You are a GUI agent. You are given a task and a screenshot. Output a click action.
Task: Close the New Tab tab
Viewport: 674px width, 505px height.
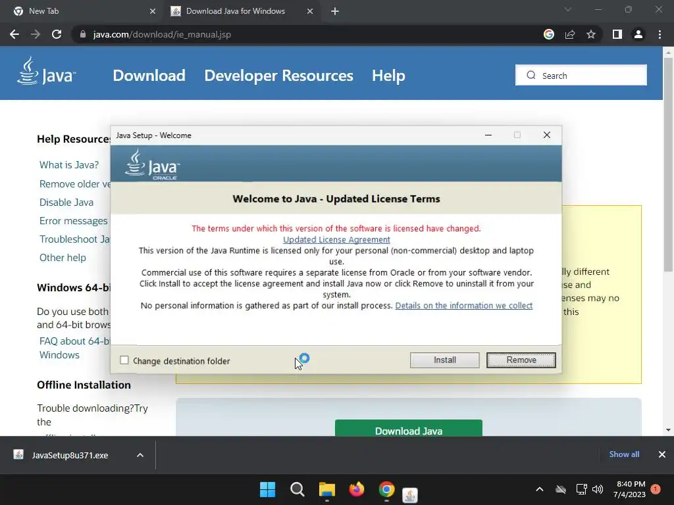(153, 12)
